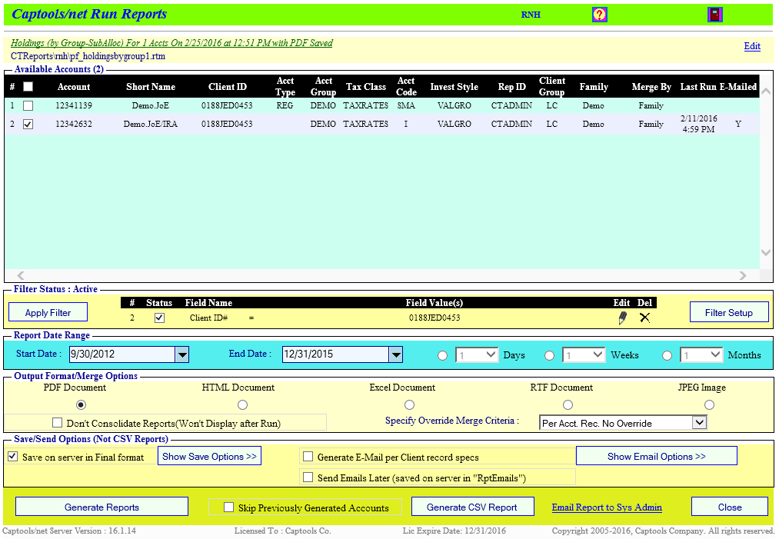779x539 pixels.
Task: Open help via the question mark icon
Action: point(599,15)
